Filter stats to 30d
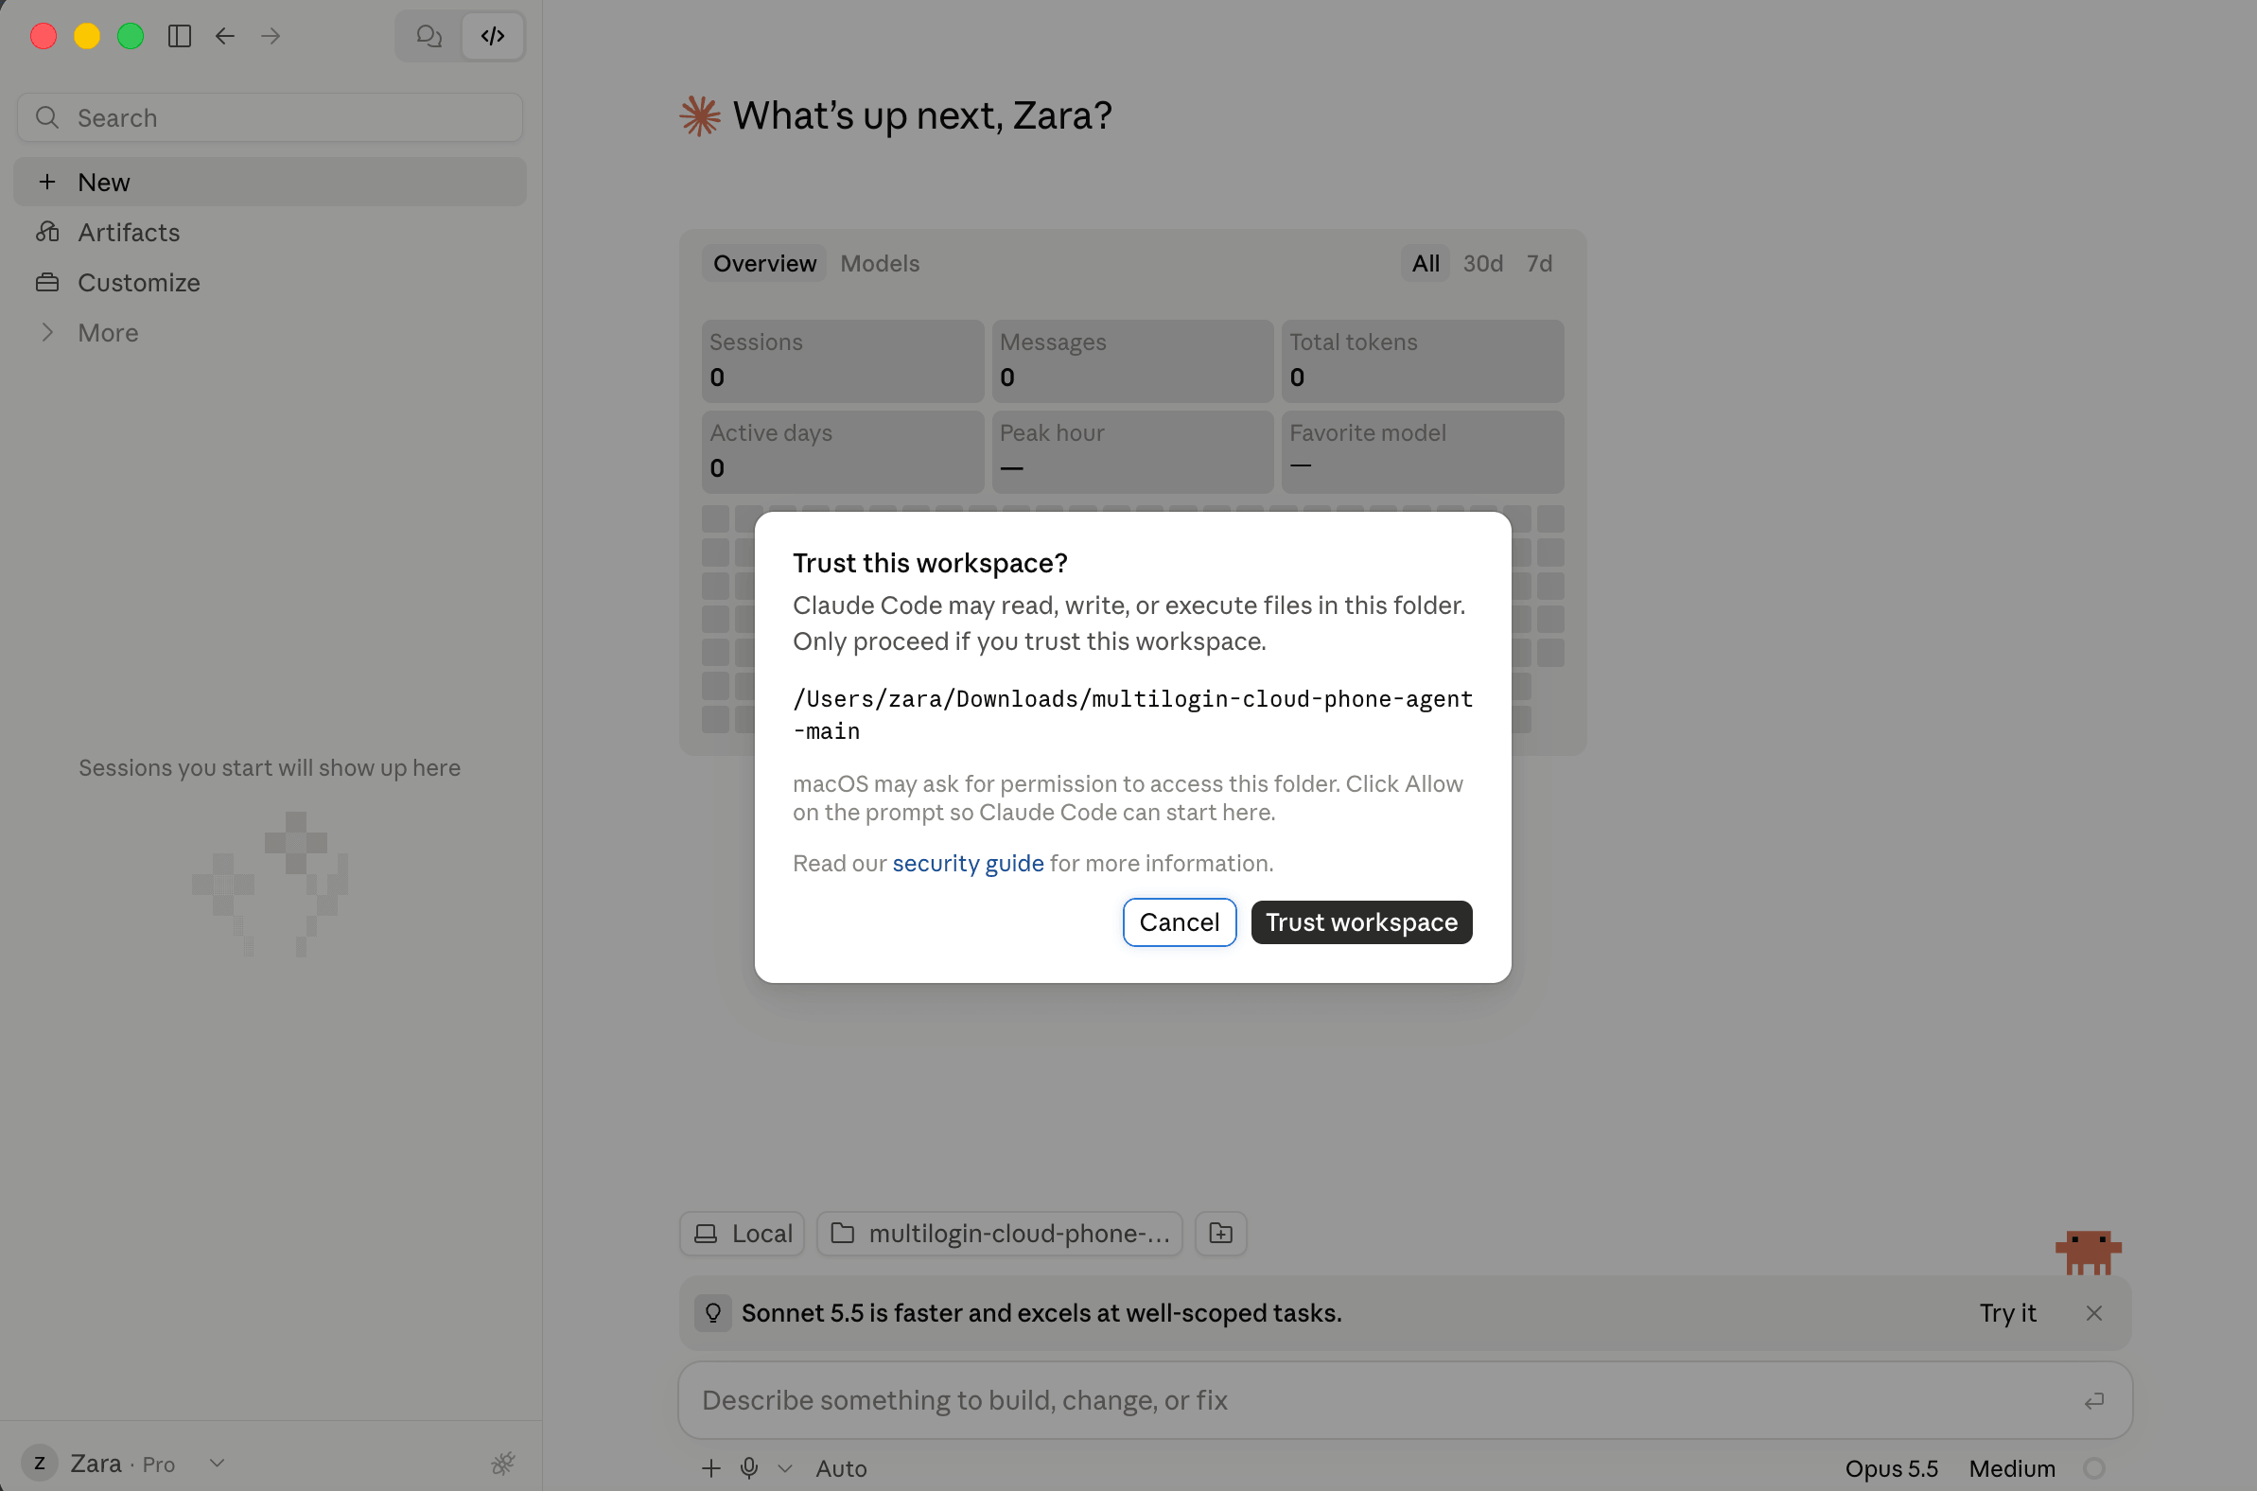The height and width of the screenshot is (1491, 2257). [x=1482, y=263]
